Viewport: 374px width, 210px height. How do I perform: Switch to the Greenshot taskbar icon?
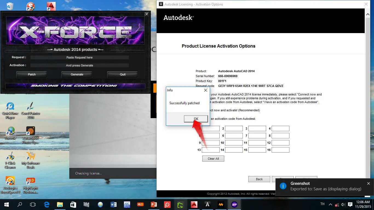[x=180, y=204]
